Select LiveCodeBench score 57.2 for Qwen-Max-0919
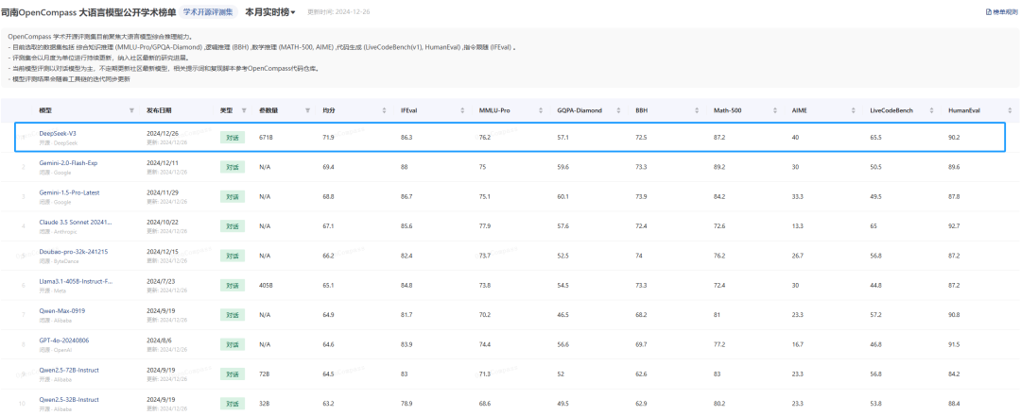 876,315
